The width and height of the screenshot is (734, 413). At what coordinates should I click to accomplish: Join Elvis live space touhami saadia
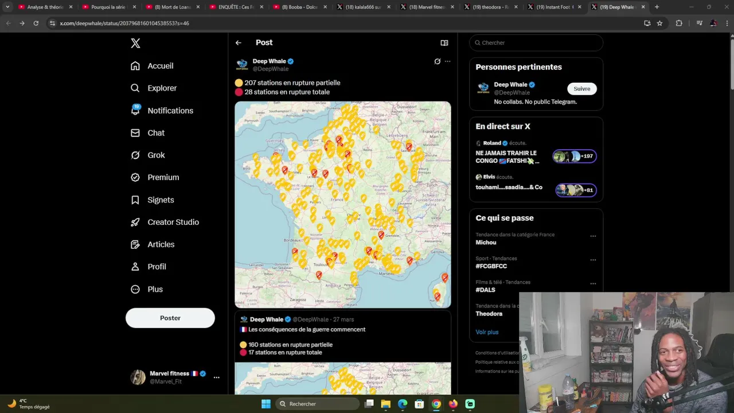(536, 185)
